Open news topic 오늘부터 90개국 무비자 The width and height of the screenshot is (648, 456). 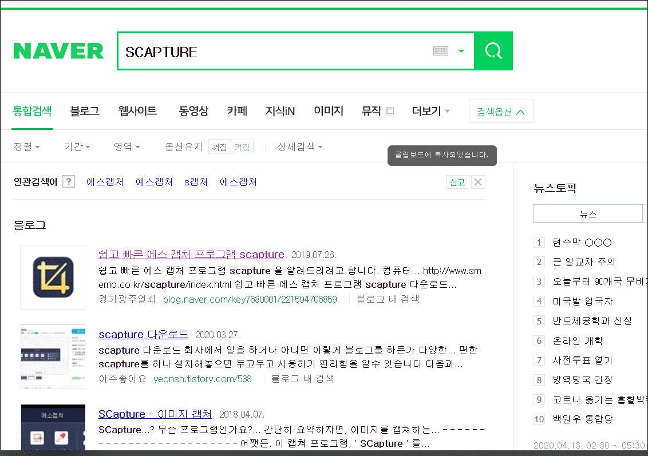point(600,281)
